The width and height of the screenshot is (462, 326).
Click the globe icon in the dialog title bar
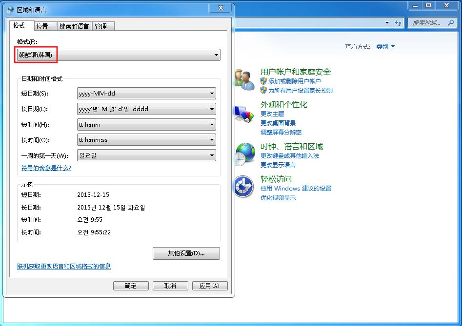pyautogui.click(x=11, y=10)
